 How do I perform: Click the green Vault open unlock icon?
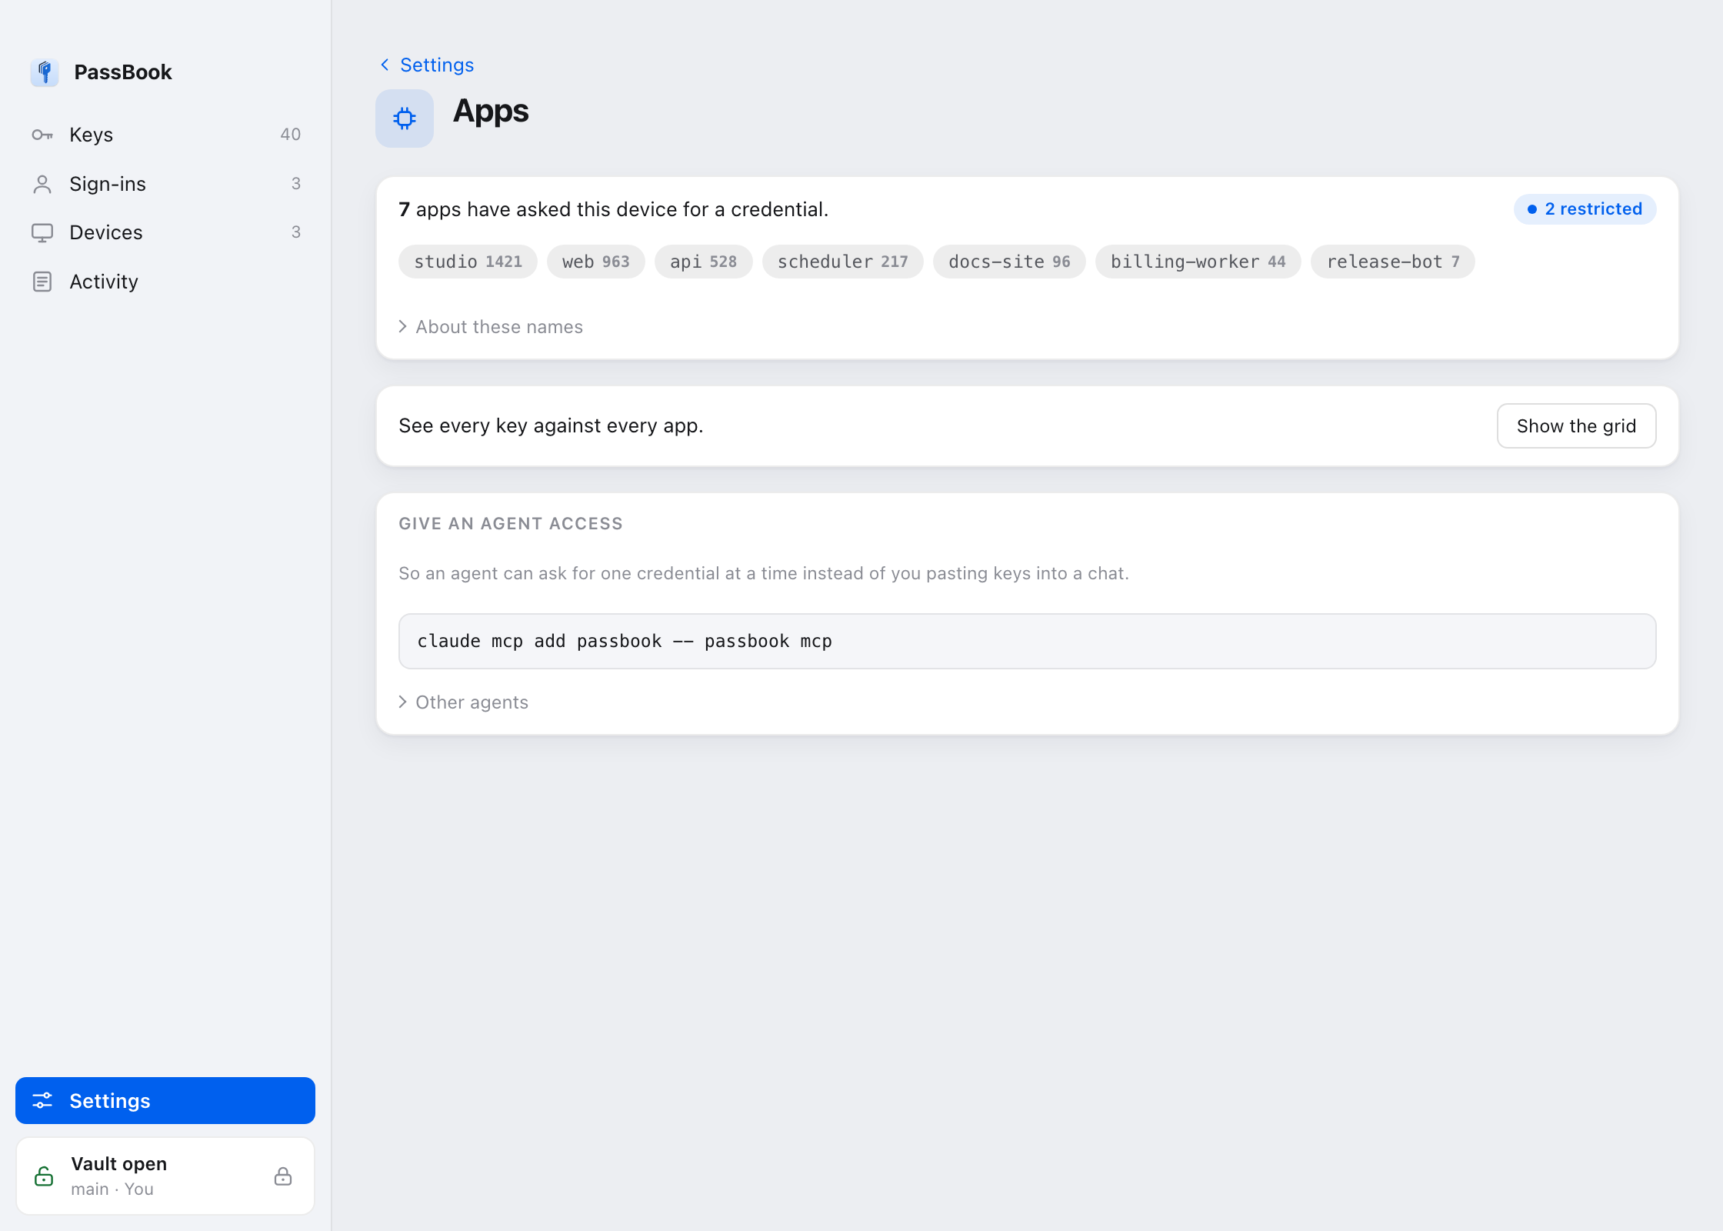coord(44,1176)
